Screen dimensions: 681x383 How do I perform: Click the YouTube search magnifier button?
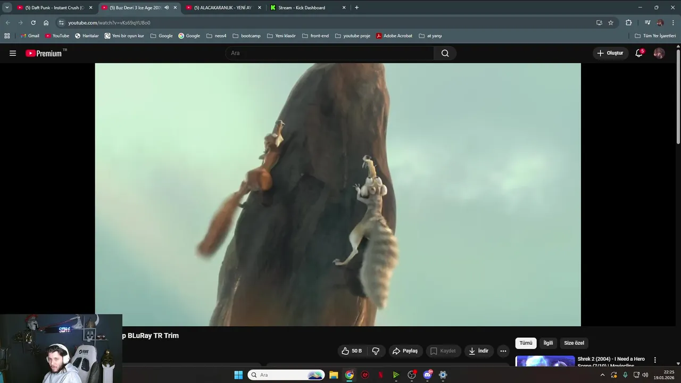(x=445, y=53)
